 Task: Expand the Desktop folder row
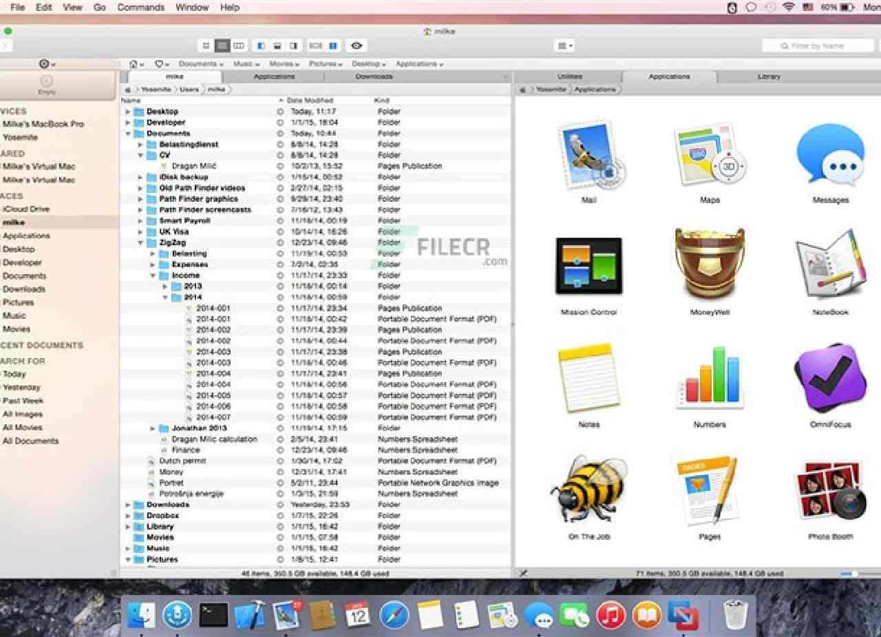[x=127, y=112]
